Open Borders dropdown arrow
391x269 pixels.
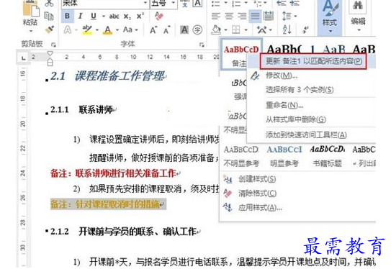point(246,30)
